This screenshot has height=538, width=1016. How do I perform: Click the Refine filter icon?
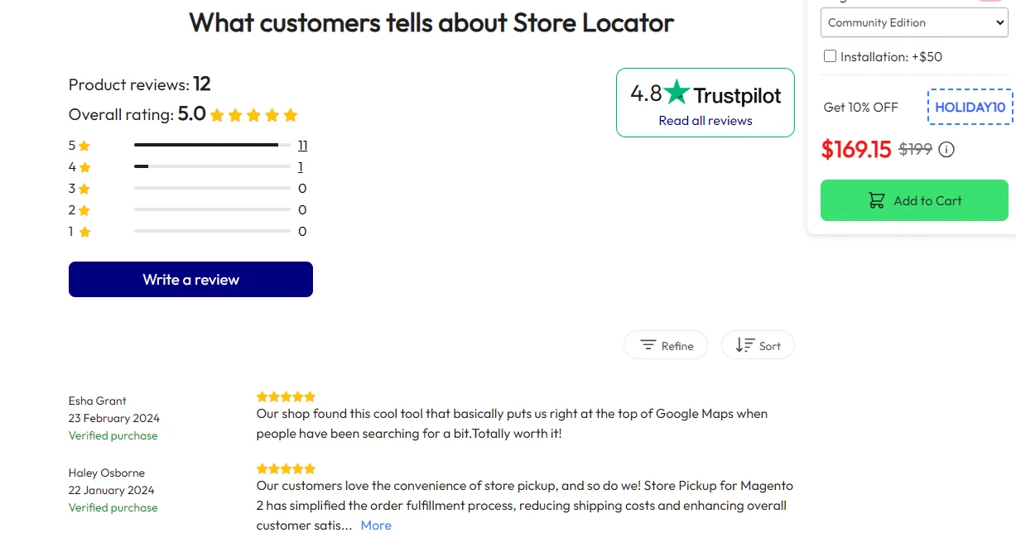[648, 344]
